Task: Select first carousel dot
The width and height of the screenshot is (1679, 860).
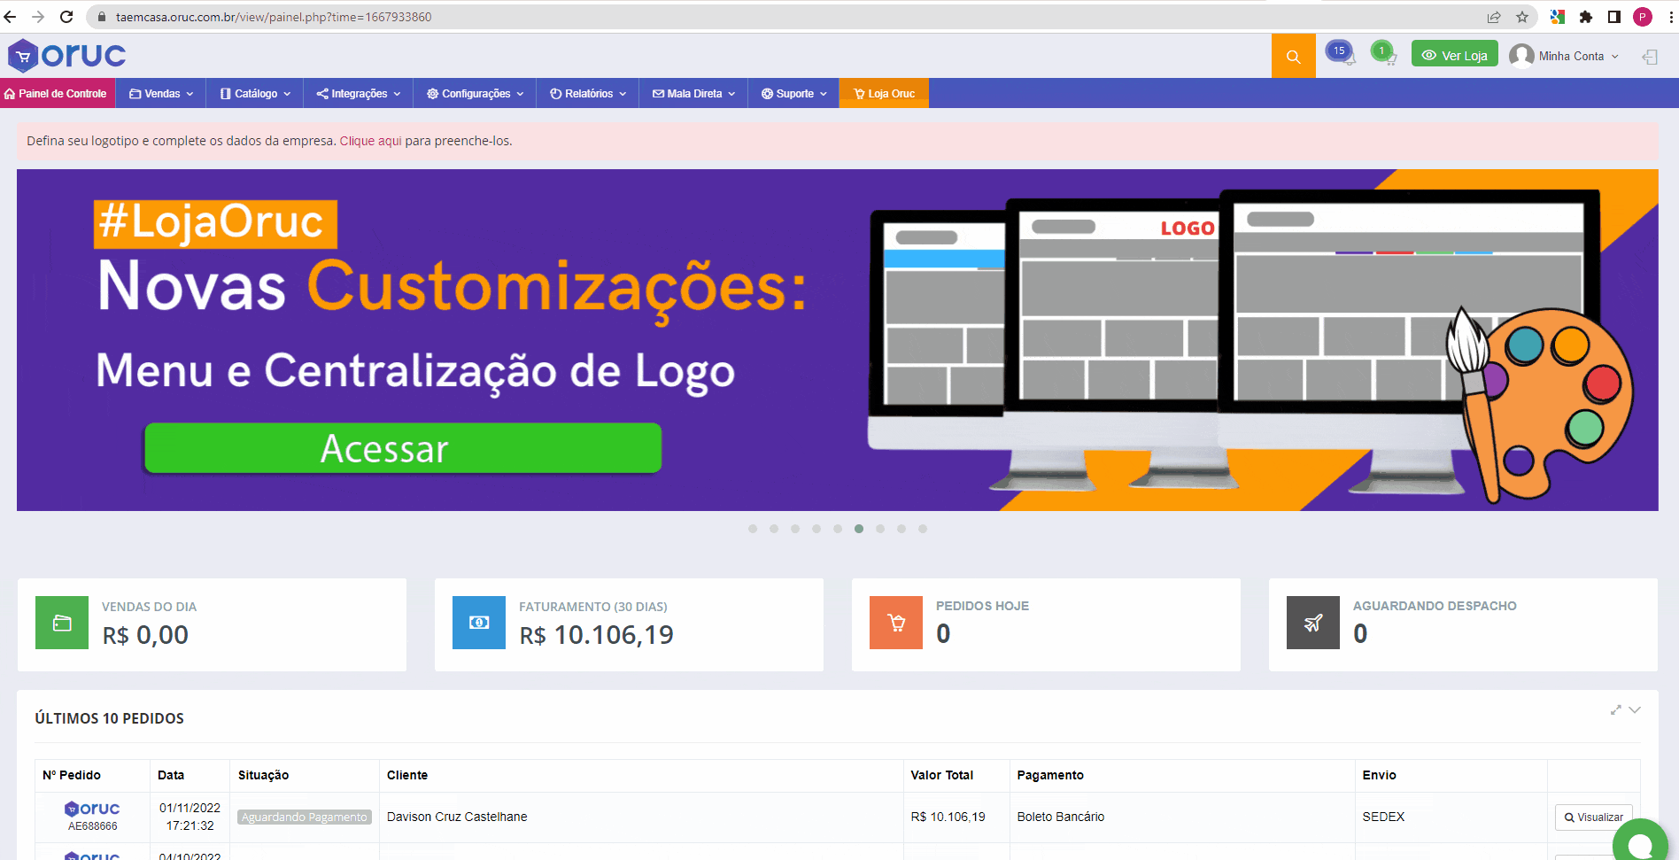Action: [x=753, y=529]
